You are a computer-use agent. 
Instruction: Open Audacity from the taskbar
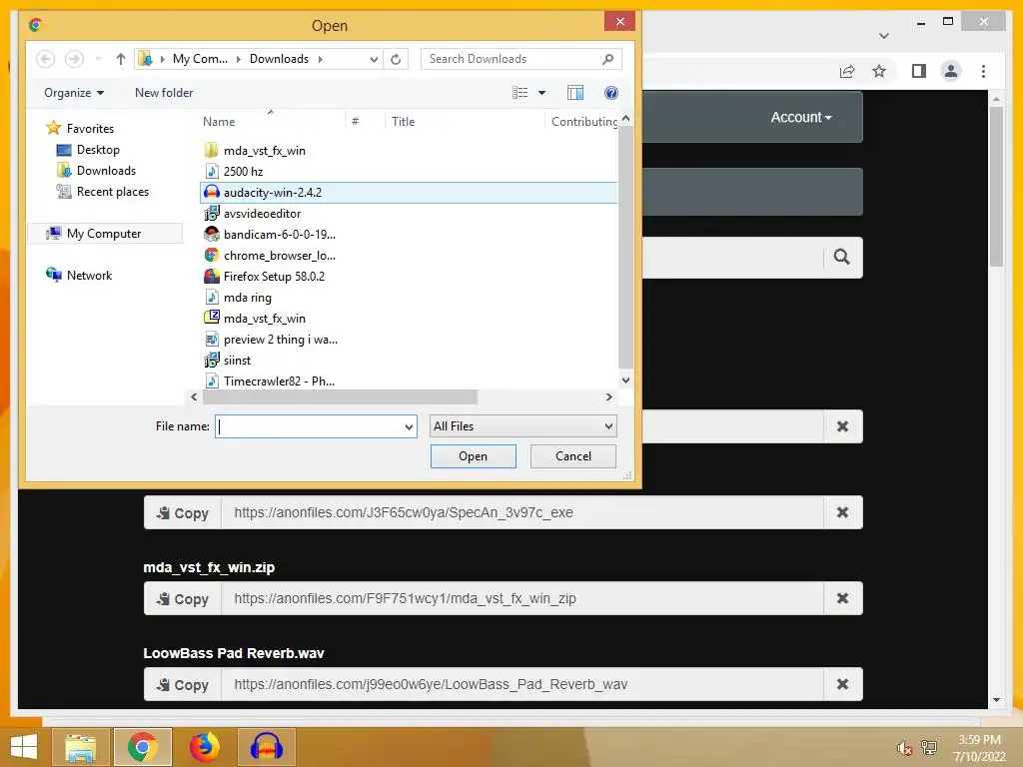pyautogui.click(x=266, y=747)
